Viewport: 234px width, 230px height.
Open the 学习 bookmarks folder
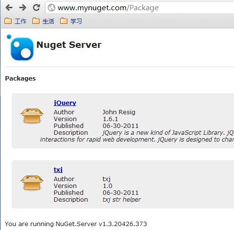point(71,21)
